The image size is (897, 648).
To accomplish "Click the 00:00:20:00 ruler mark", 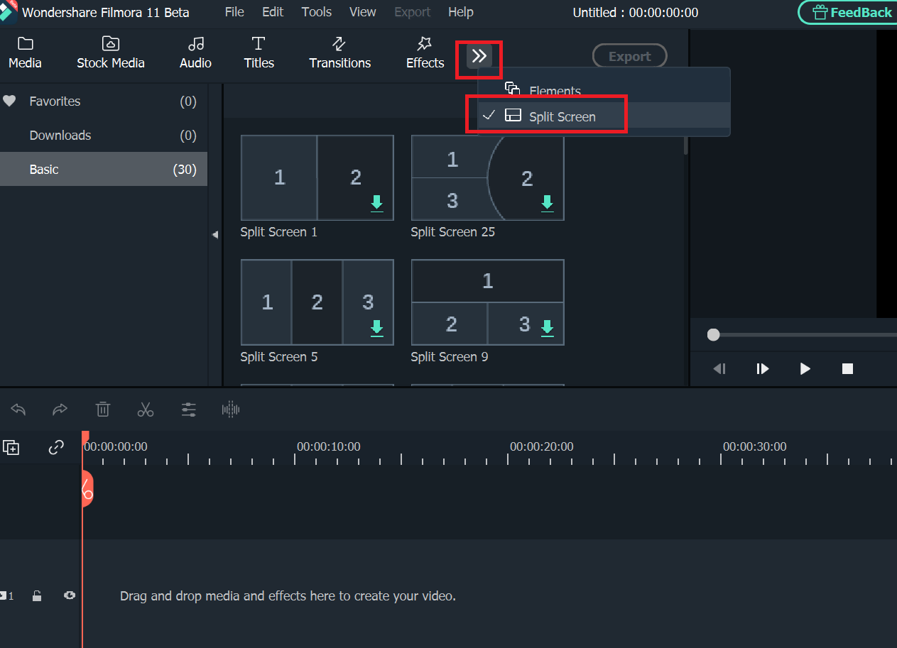I will pyautogui.click(x=542, y=446).
